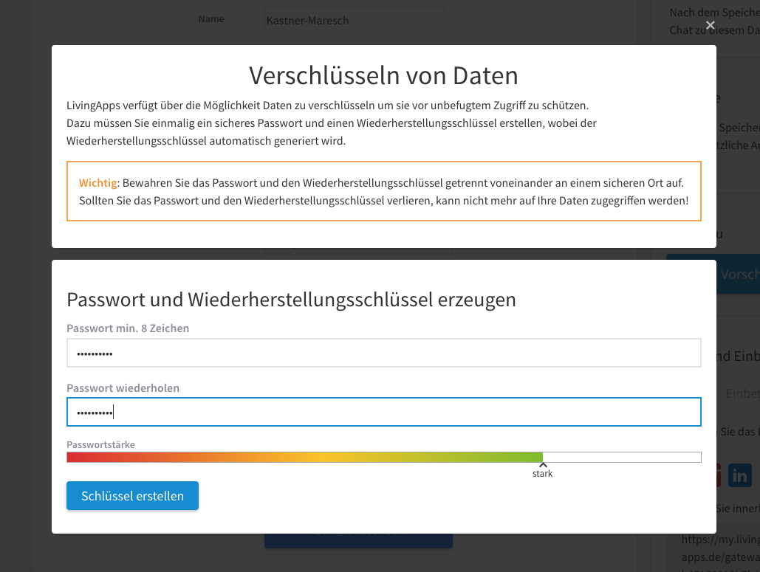This screenshot has width=760, height=572.
Task: Click the Passwort und Wiederherstellungsschlüssel erzeugen heading
Action: (x=291, y=300)
